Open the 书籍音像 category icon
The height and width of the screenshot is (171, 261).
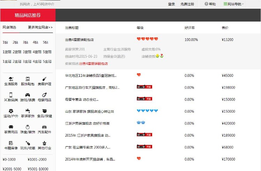tap(11, 143)
